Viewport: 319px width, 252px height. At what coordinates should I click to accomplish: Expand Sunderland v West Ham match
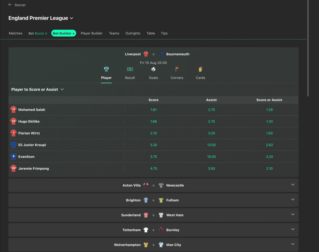click(293, 214)
